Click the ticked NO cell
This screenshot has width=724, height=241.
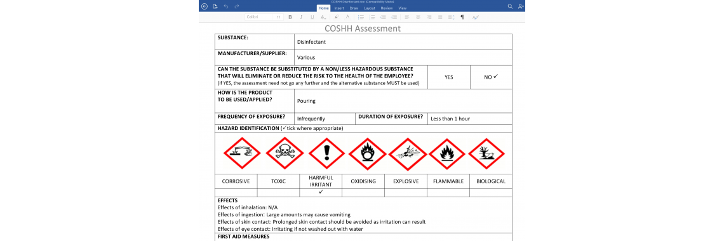click(491, 77)
